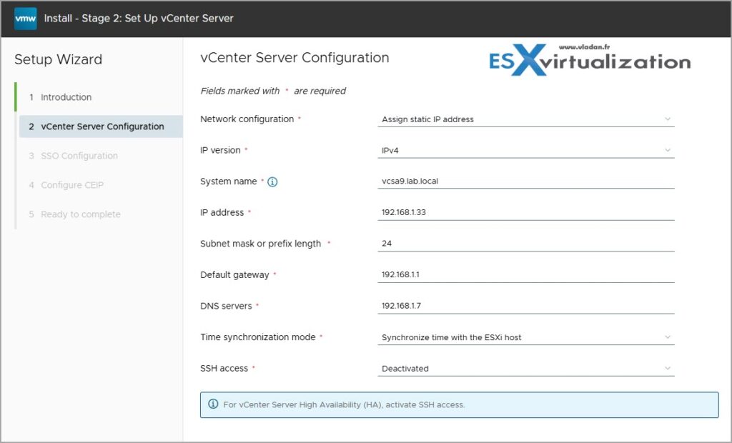Select step 3 SSO Configuration

tap(79, 156)
